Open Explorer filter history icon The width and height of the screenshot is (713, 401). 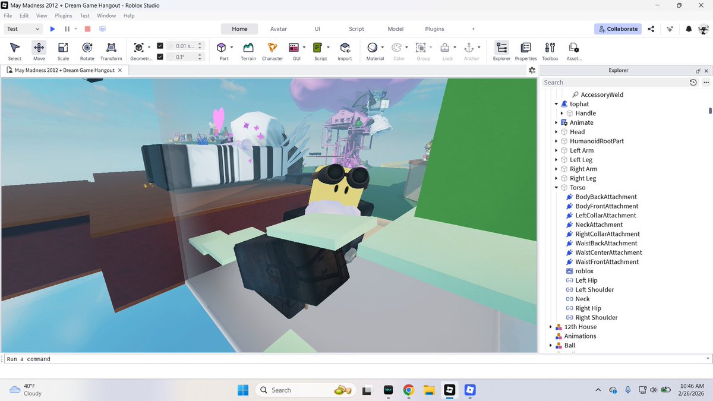pyautogui.click(x=693, y=83)
